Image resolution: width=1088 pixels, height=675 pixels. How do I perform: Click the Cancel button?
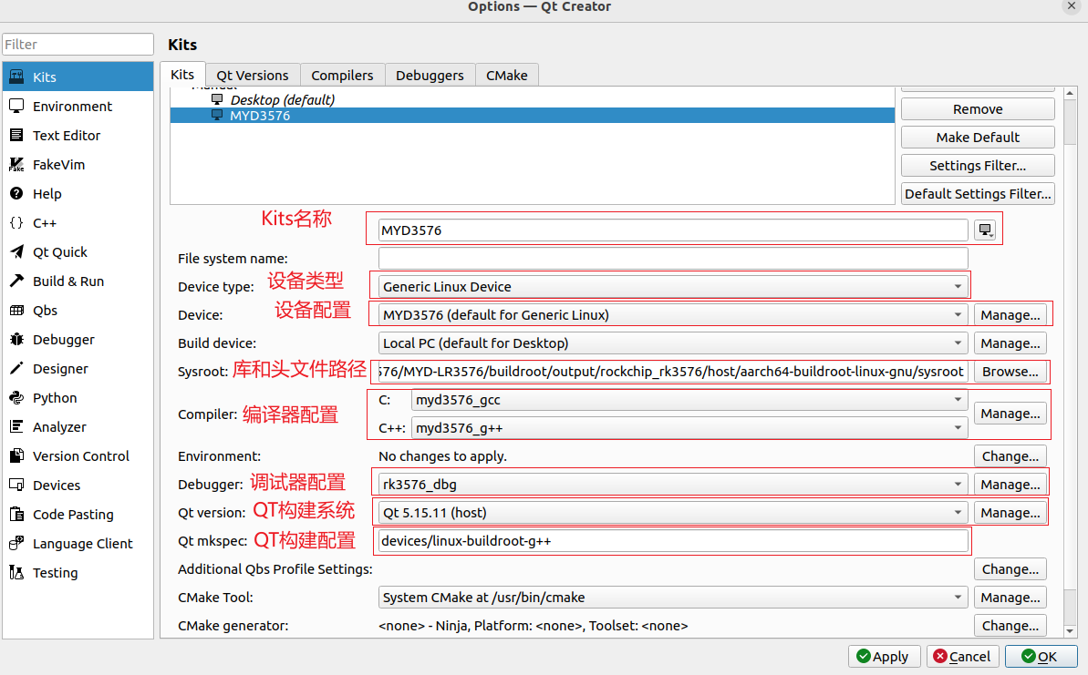click(x=962, y=656)
